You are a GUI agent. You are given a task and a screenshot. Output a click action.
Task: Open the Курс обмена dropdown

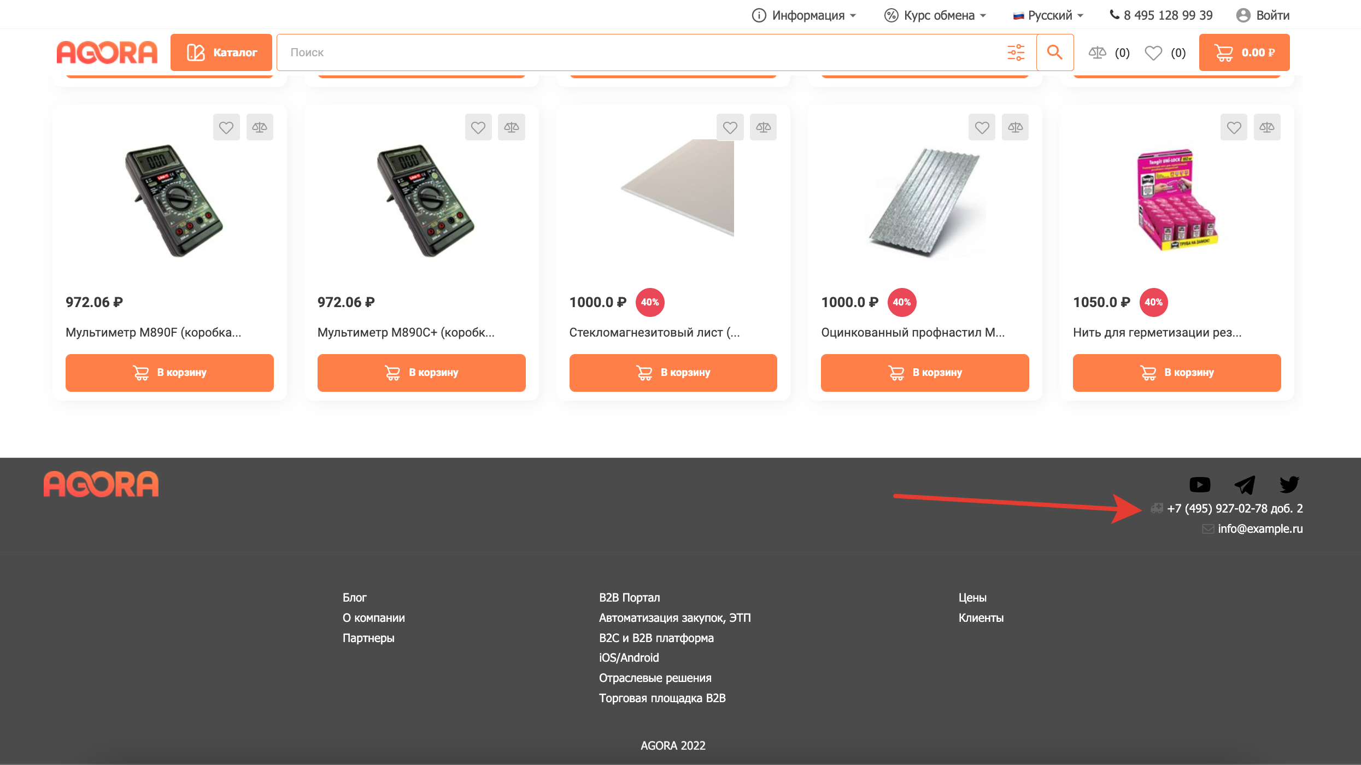tap(935, 15)
